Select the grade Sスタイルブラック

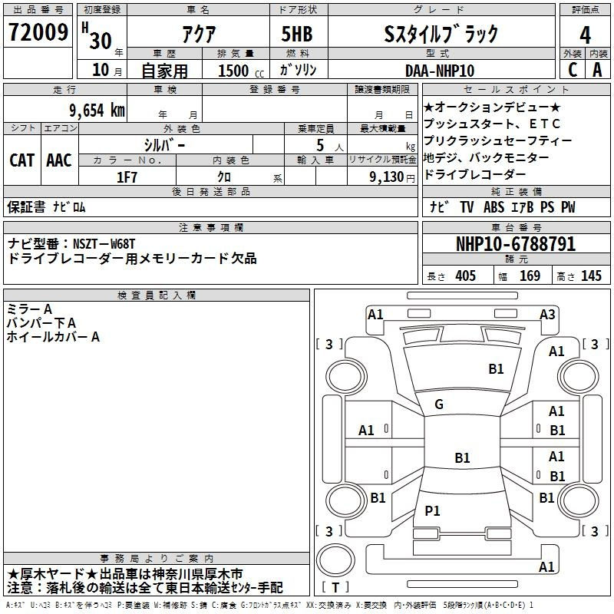coord(441,35)
